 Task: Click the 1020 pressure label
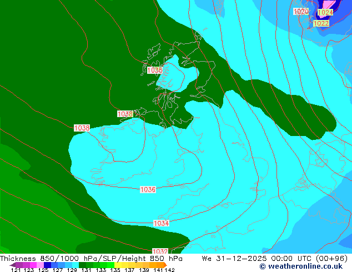[301, 11]
